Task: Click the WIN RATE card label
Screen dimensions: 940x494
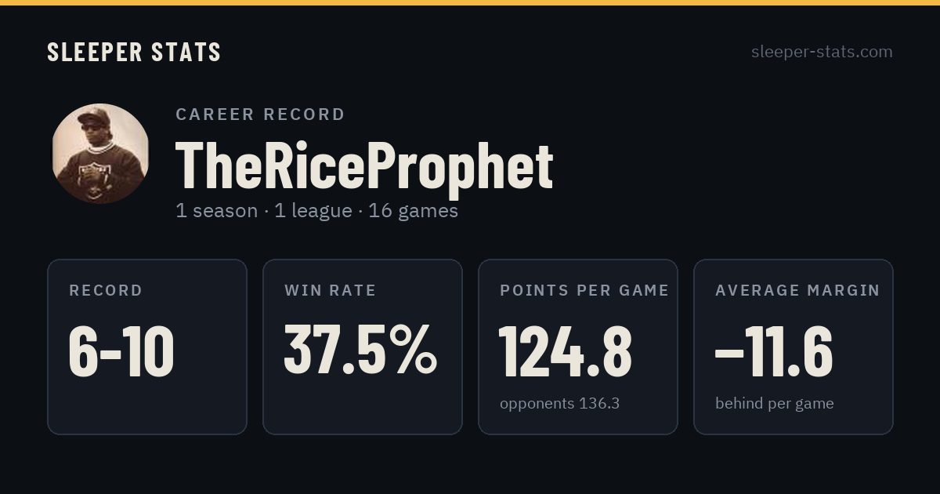Action: (331, 290)
